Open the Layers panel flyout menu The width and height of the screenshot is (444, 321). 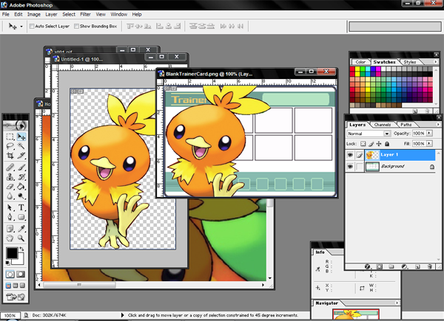(438, 124)
